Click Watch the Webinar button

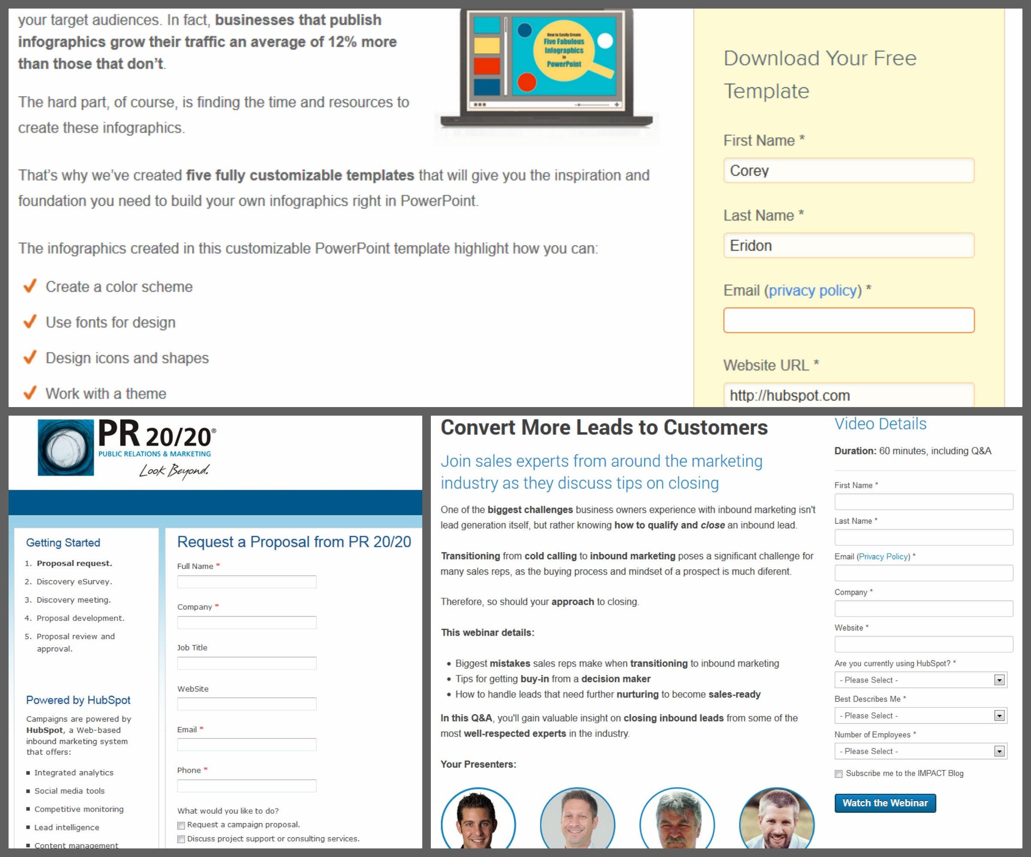pyautogui.click(x=884, y=803)
